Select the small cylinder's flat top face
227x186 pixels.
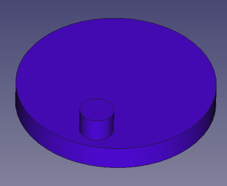point(97,110)
